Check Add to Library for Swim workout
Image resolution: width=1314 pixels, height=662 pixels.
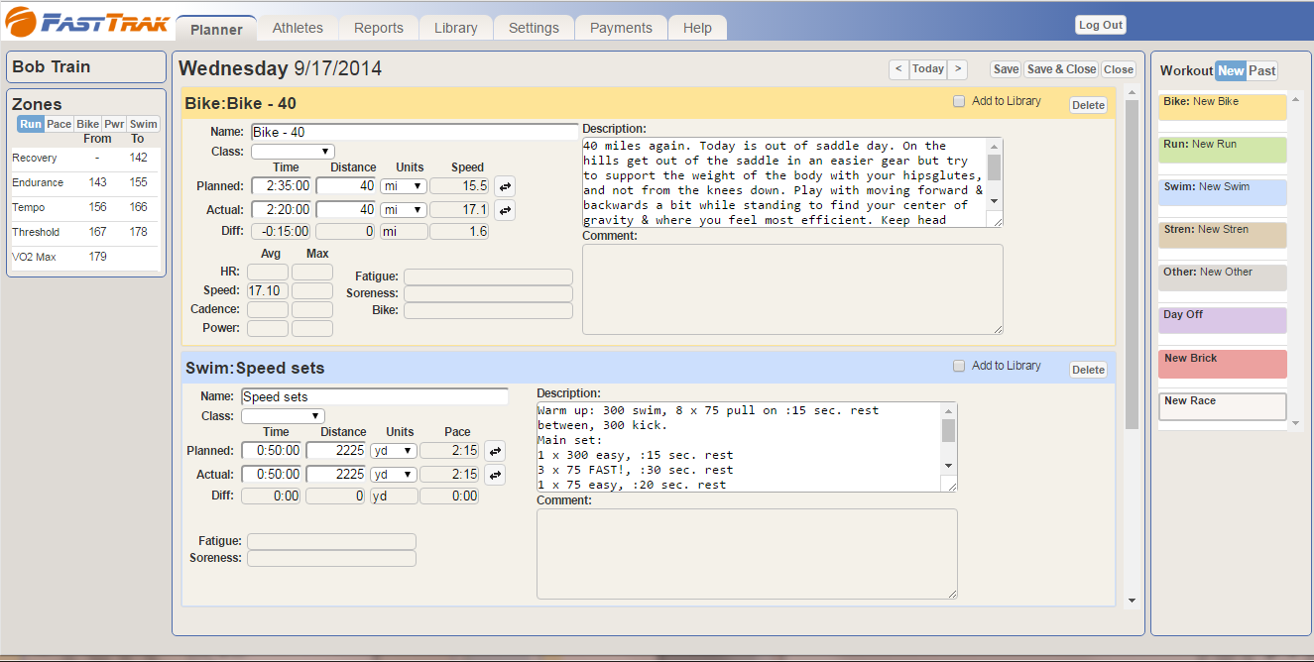coord(958,366)
